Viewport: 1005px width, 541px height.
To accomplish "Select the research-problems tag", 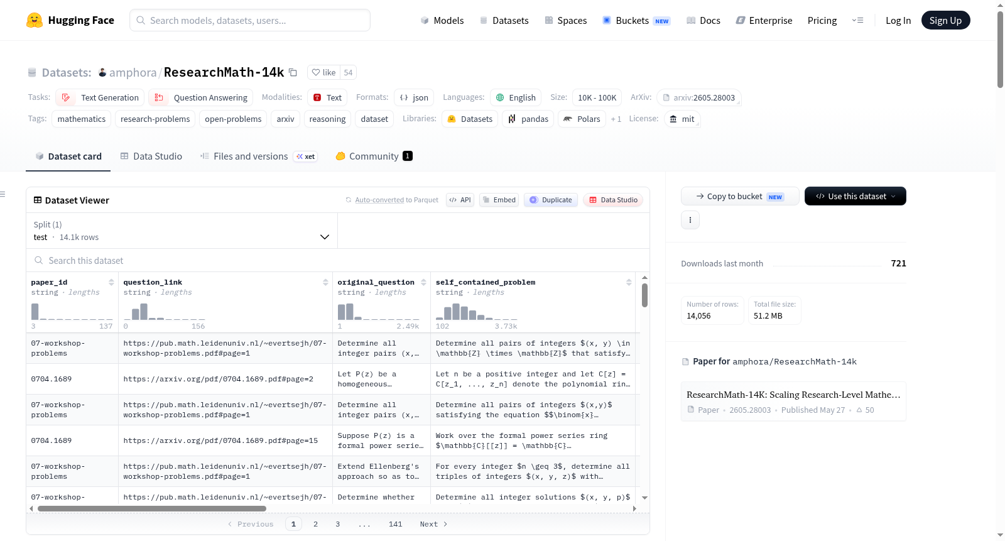I will tap(155, 119).
